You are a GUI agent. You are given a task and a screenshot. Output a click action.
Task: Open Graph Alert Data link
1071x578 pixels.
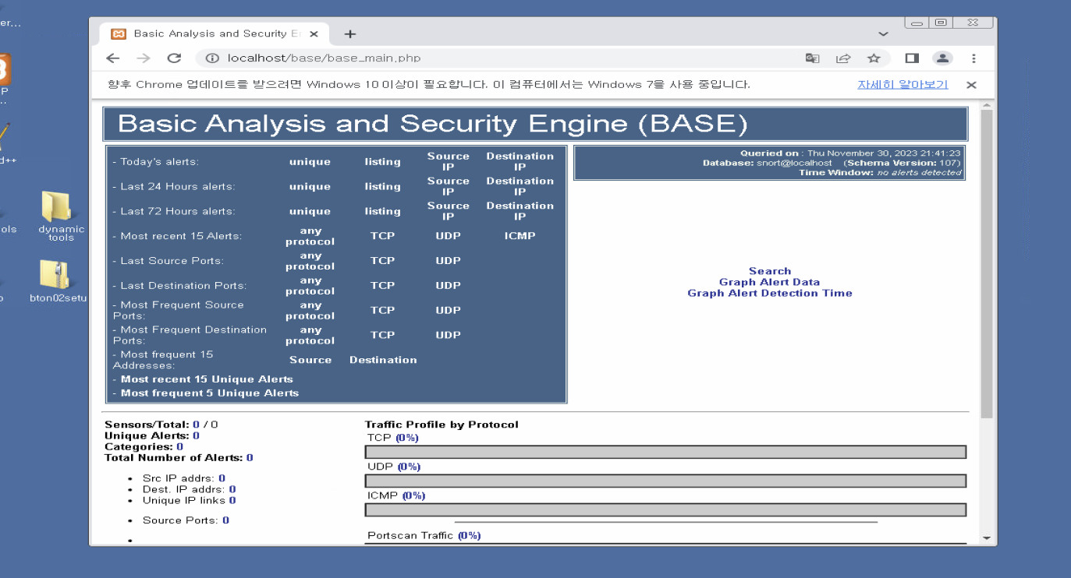(x=769, y=282)
